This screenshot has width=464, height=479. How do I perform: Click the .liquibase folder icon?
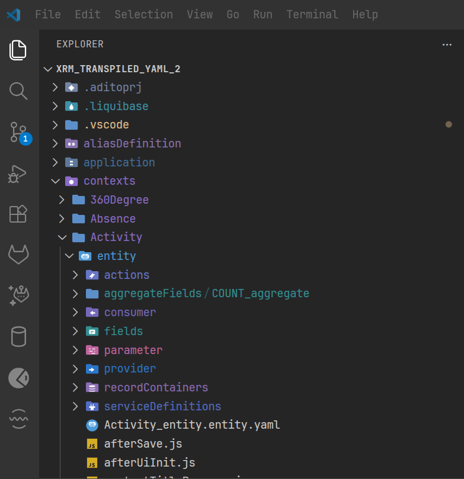coord(72,107)
